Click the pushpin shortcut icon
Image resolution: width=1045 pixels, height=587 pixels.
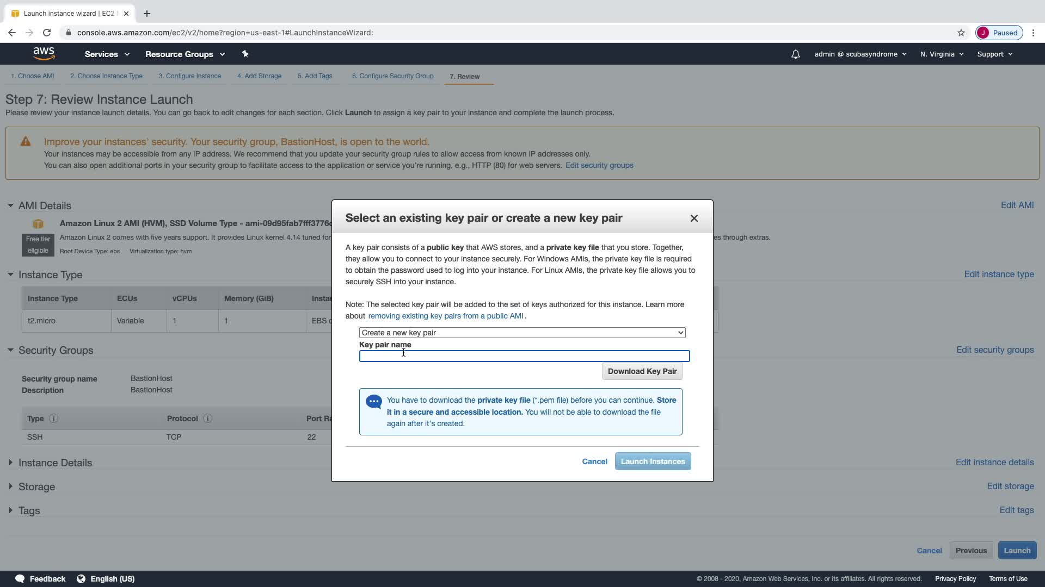coord(245,54)
